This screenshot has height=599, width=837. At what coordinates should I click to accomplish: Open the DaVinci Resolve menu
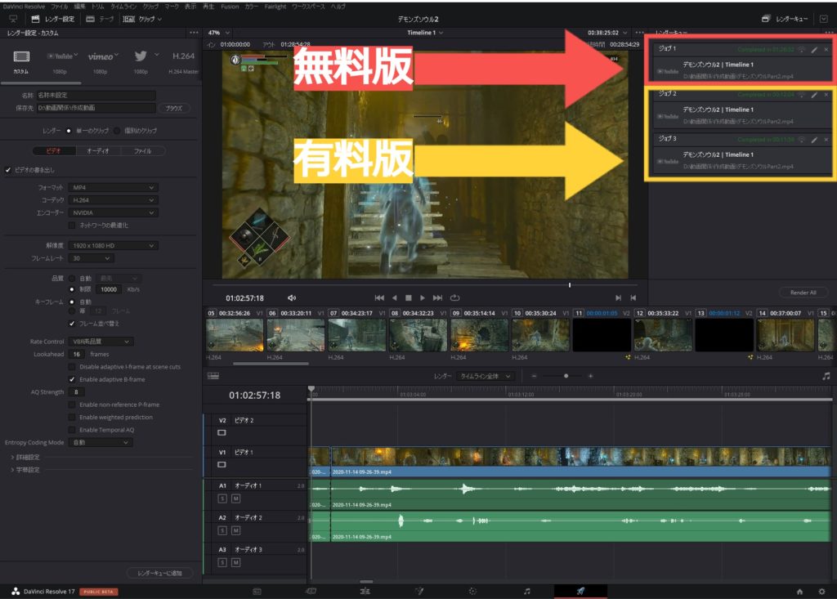[x=24, y=7]
